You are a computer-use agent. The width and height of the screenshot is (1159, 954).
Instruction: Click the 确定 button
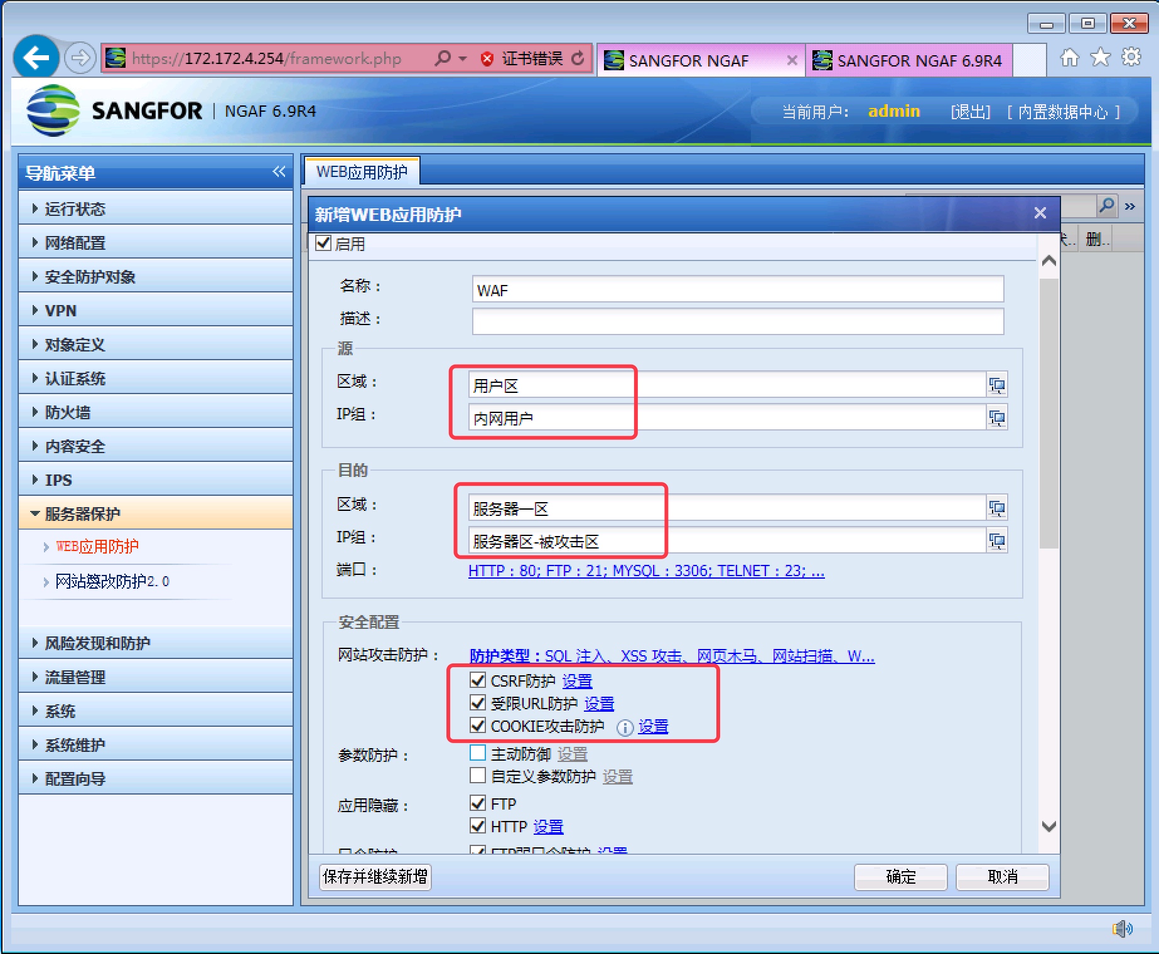click(900, 877)
